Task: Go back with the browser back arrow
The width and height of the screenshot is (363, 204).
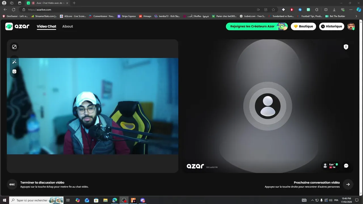Action: click(5, 10)
